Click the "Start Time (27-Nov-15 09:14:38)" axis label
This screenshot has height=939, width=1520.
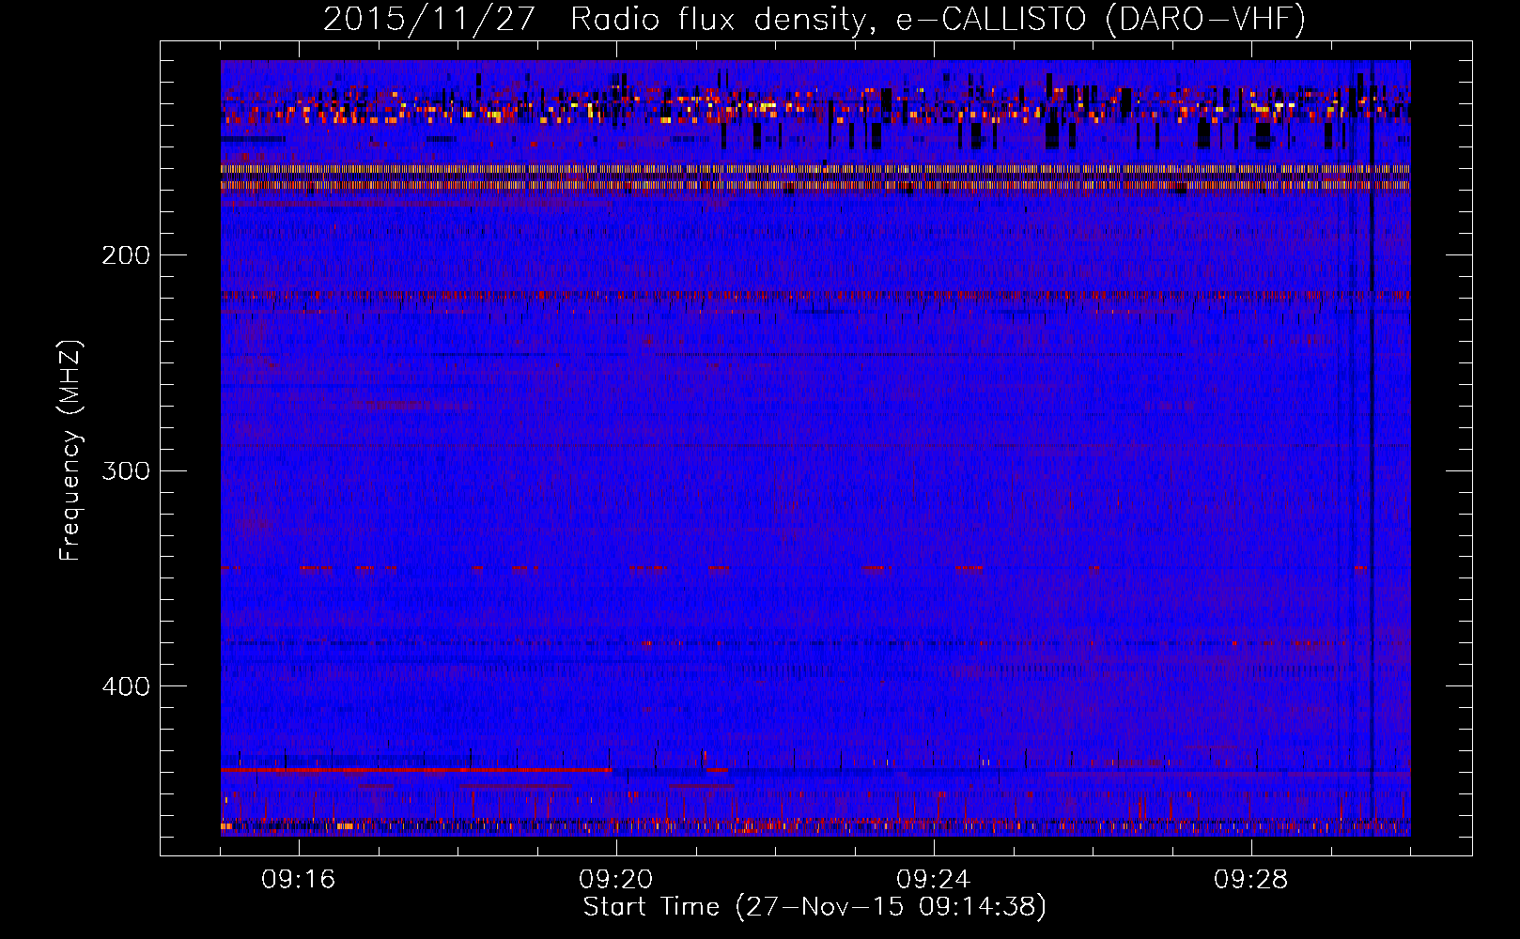pos(814,907)
